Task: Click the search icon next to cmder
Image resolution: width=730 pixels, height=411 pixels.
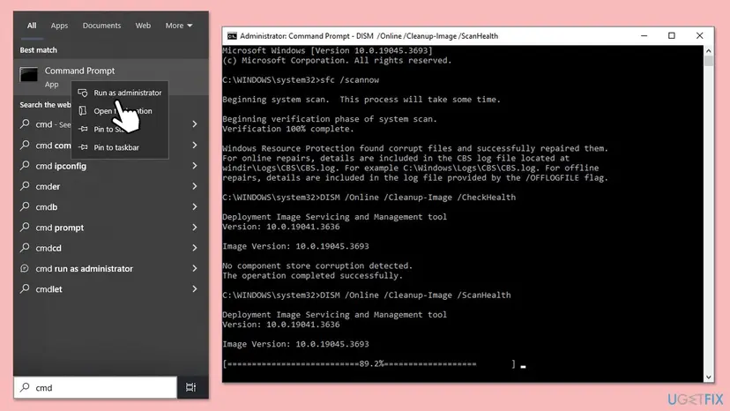Action: coord(25,186)
